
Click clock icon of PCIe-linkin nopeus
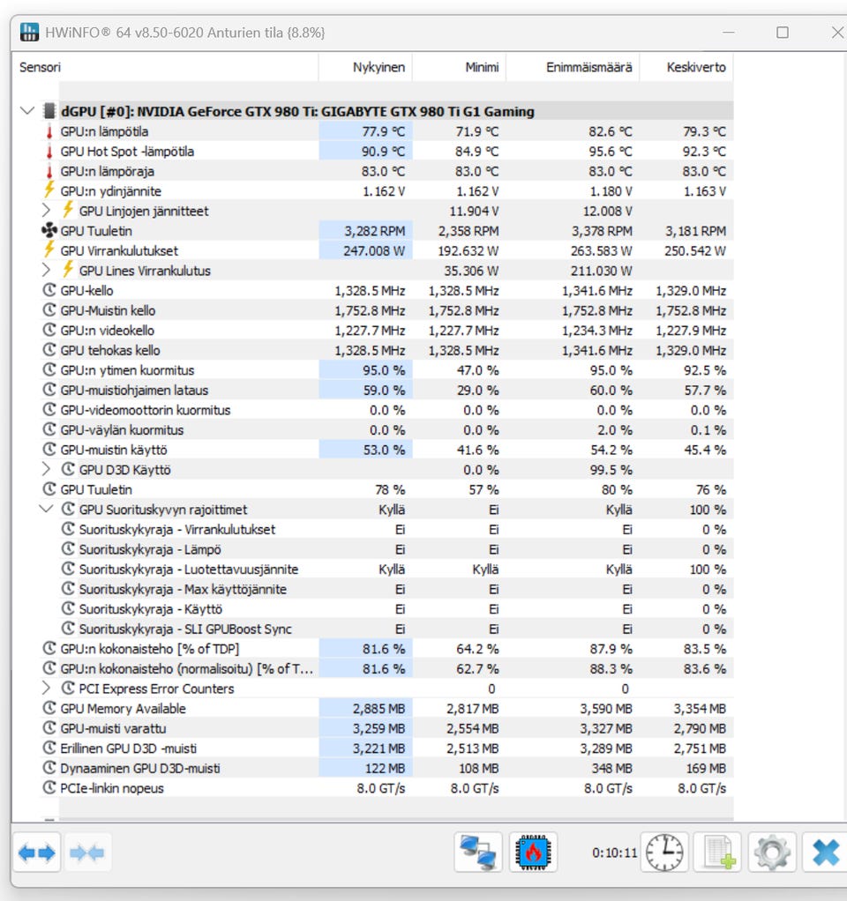[49, 788]
